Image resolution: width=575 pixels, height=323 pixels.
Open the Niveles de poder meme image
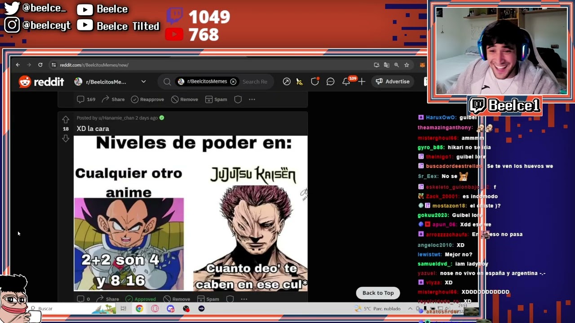point(190,214)
